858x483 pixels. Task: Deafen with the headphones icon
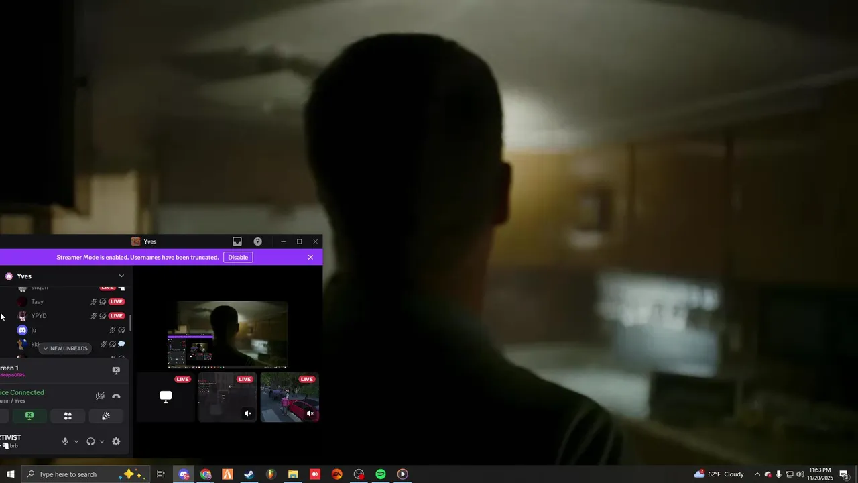(x=90, y=441)
